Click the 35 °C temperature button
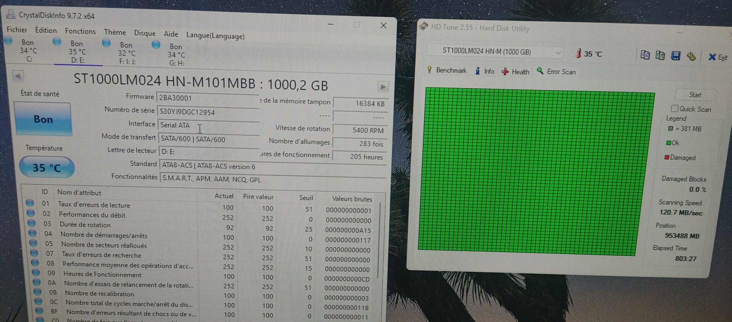Viewport: 732px width, 322px height. tap(47, 167)
